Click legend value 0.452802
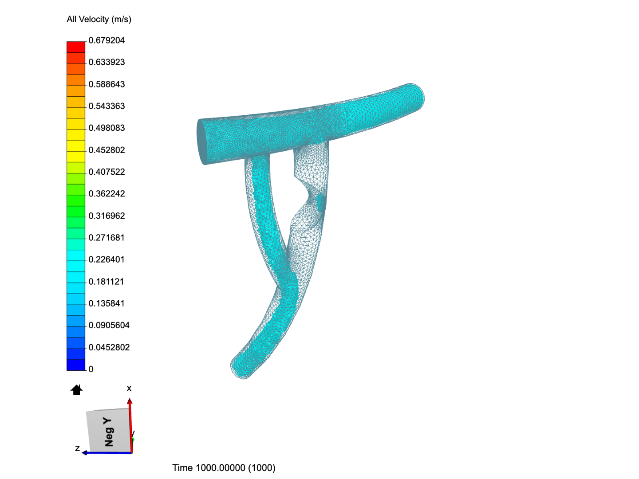 [x=106, y=150]
